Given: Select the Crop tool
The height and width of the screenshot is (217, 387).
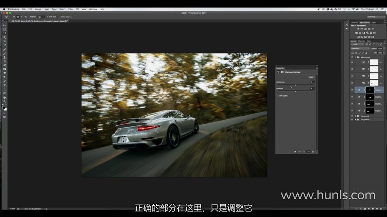Looking at the screenshot, I should click(4, 41).
